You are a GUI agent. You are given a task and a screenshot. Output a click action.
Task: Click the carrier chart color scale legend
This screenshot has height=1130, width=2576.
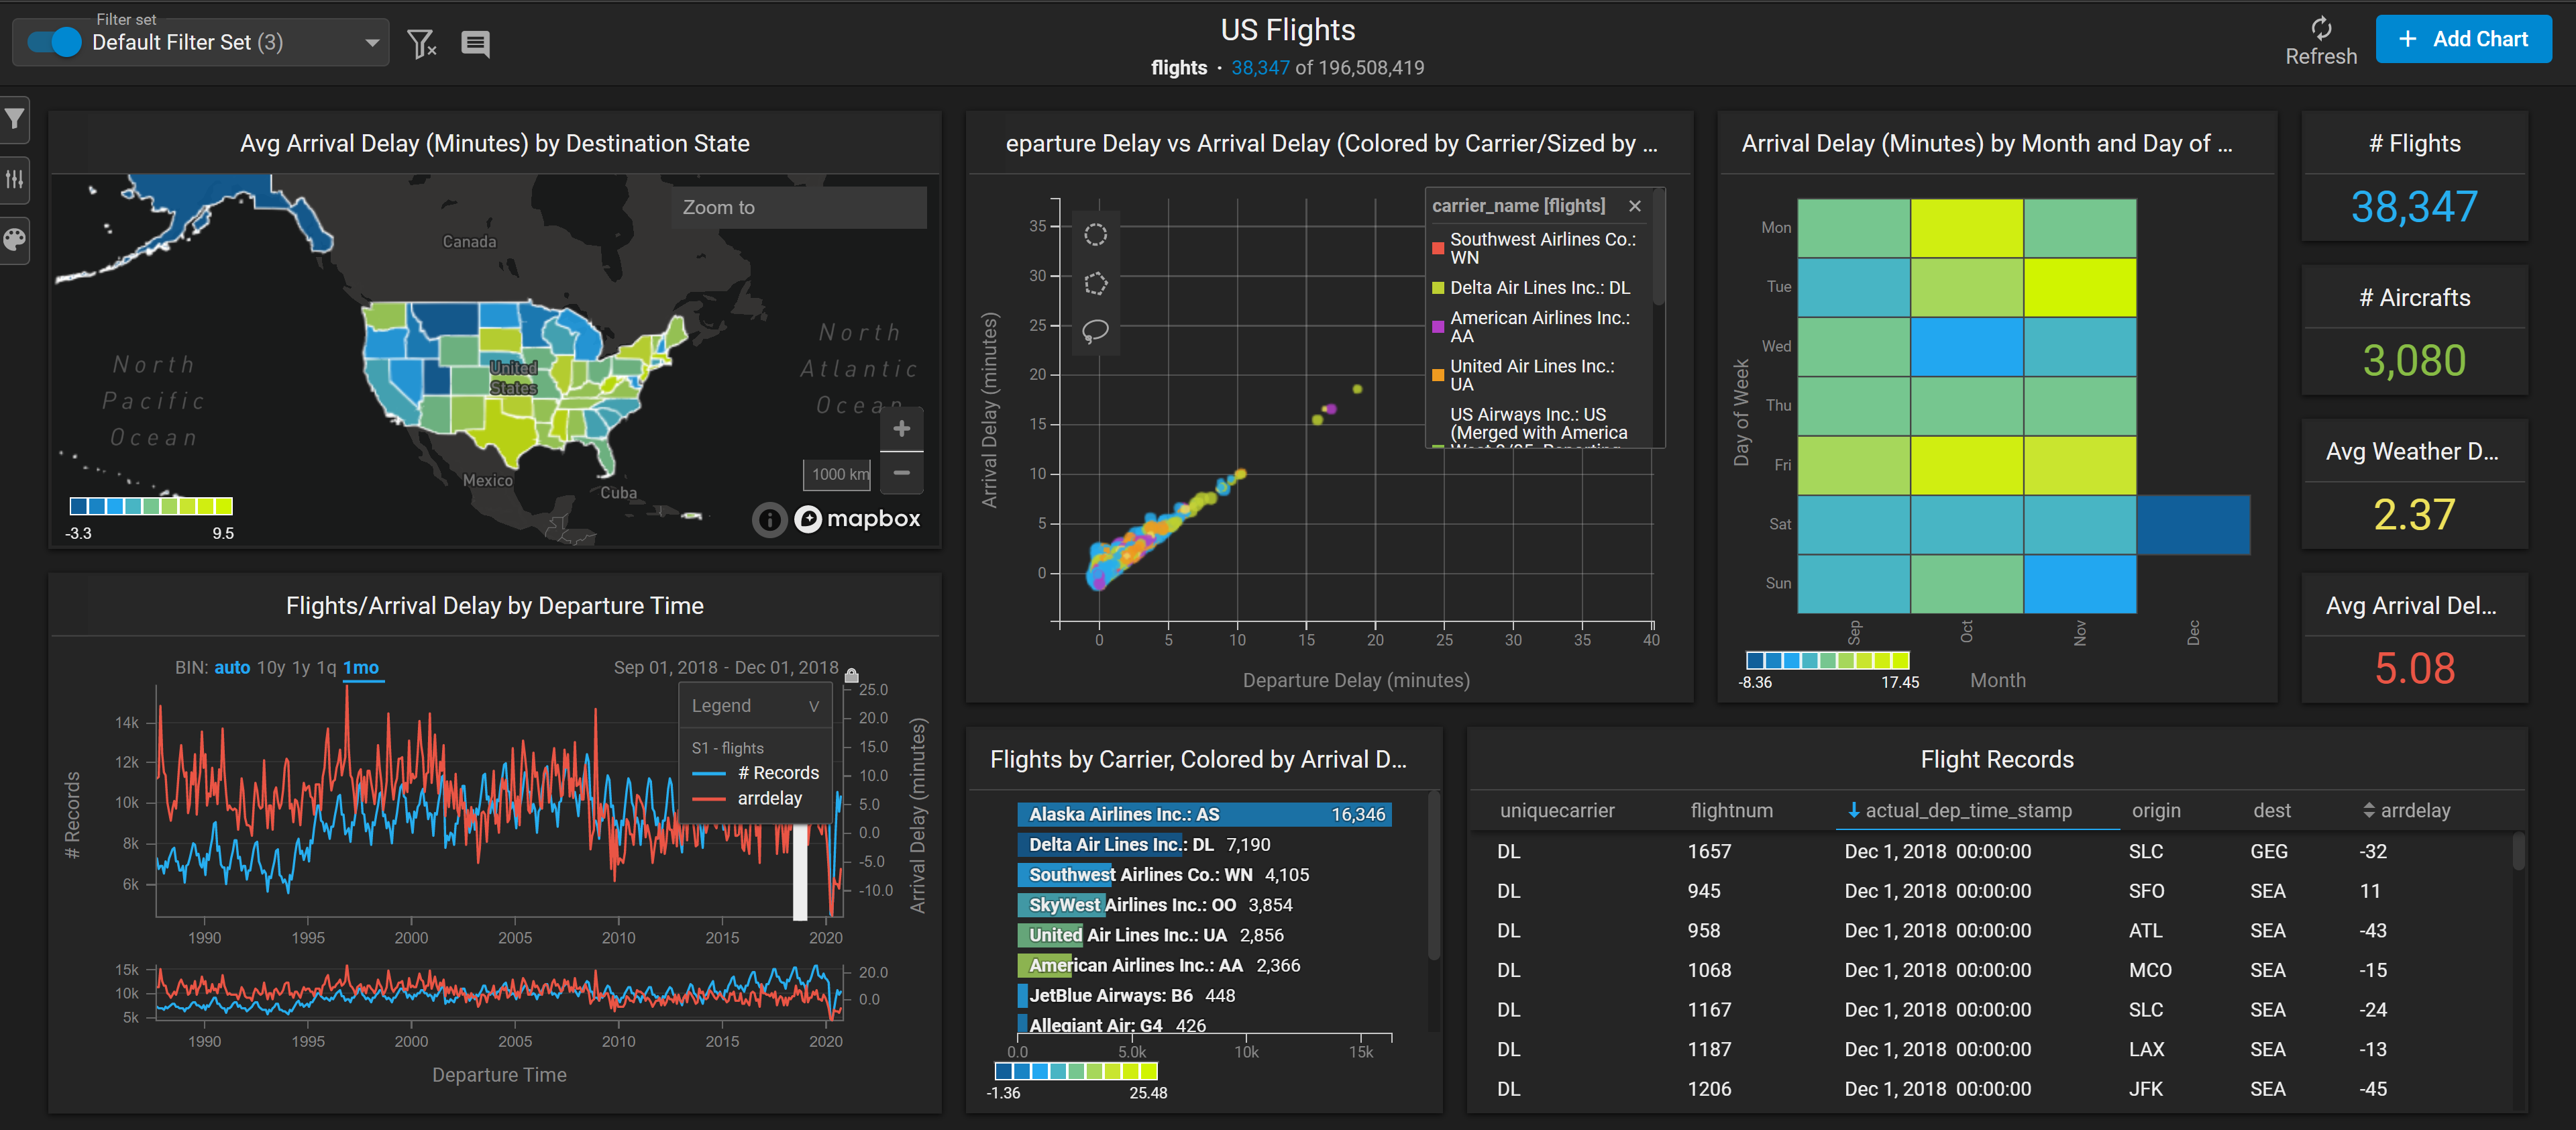1076,1071
